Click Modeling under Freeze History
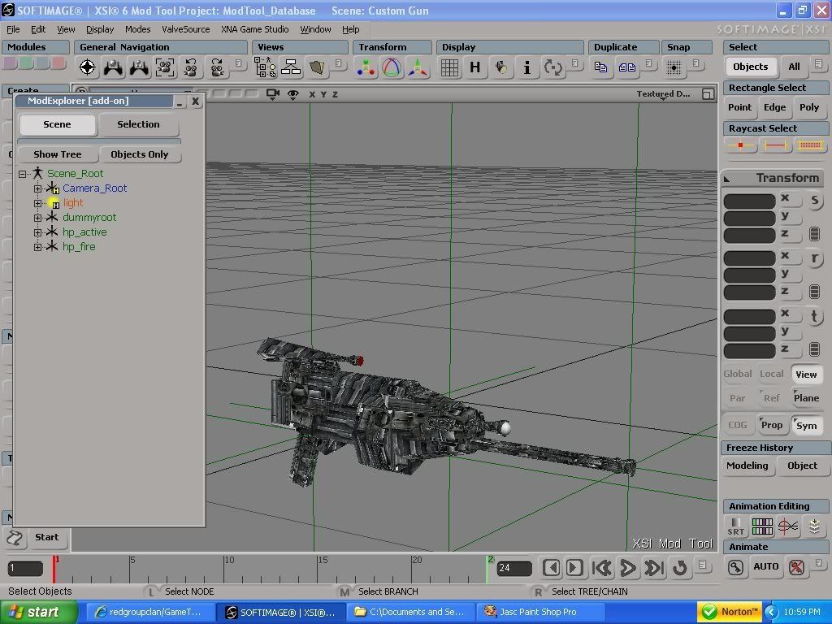Image resolution: width=832 pixels, height=624 pixels. coord(747,466)
